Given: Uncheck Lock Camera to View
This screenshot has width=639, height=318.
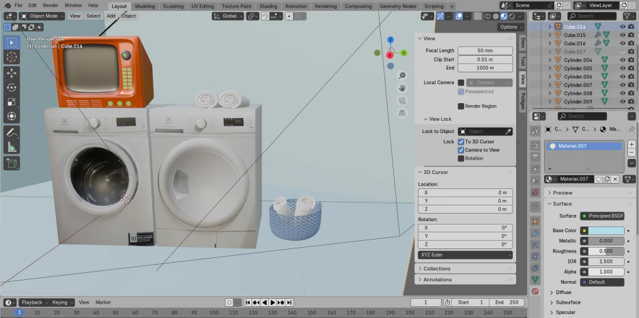Looking at the screenshot, I should pos(461,150).
